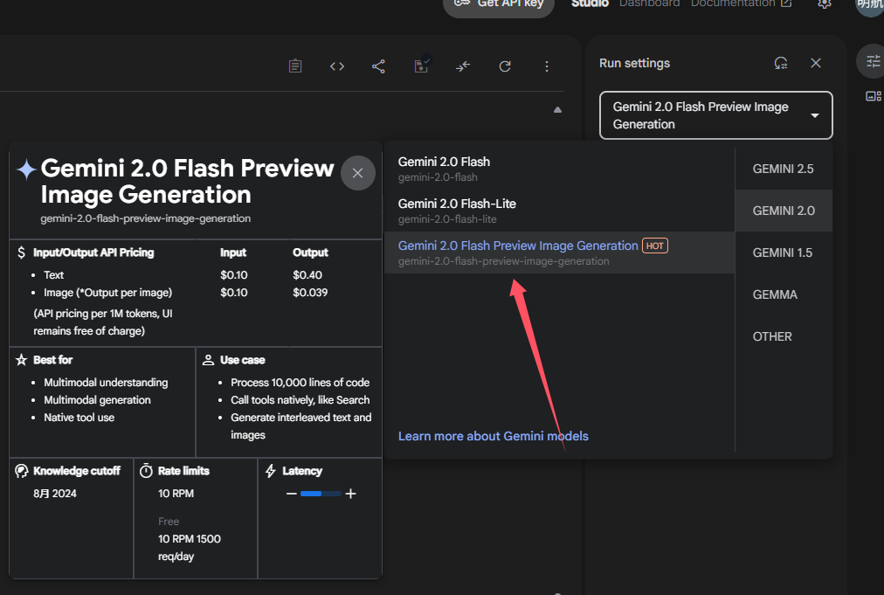Click the '$0.40' text output price
The width and height of the screenshot is (884, 595).
pos(307,274)
